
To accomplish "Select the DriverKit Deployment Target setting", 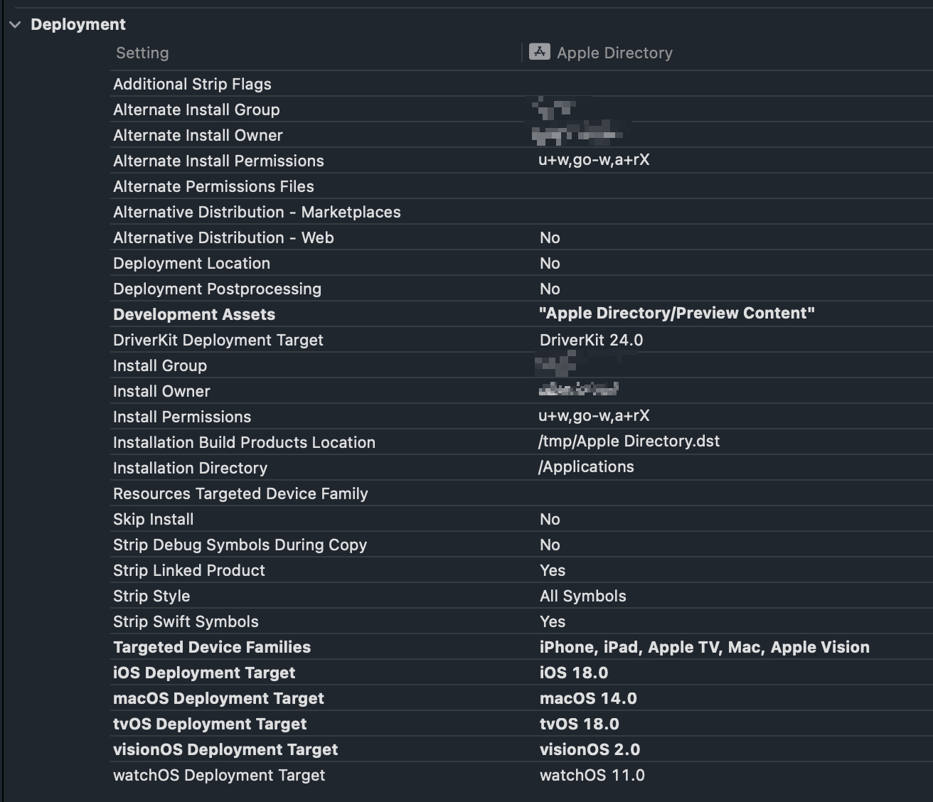I will pyautogui.click(x=218, y=340).
